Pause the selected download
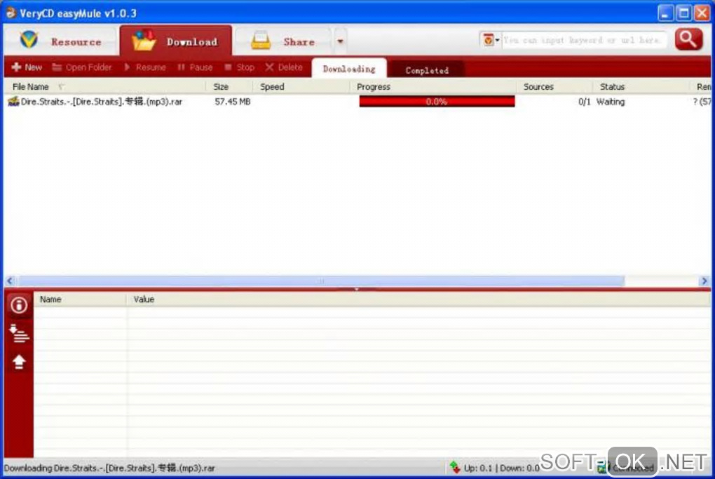Image resolution: width=715 pixels, height=479 pixels. [195, 67]
